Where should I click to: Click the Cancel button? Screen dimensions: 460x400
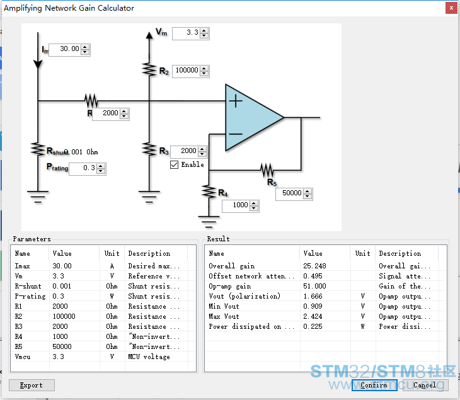[425, 385]
